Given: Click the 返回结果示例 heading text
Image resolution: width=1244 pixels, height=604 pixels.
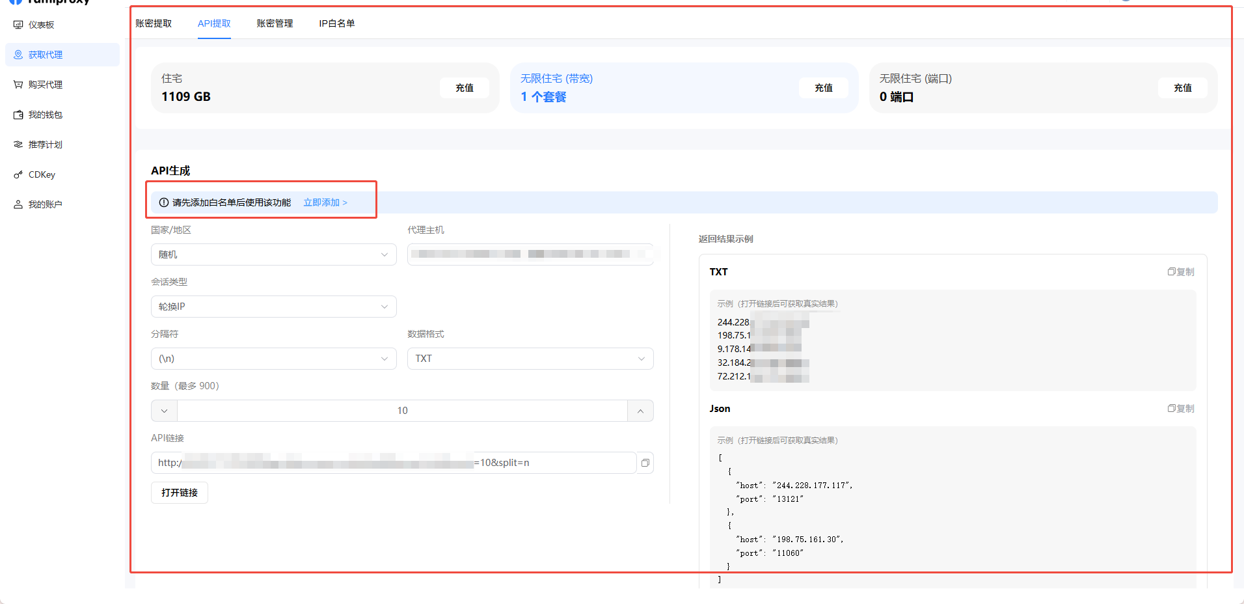Looking at the screenshot, I should click(x=726, y=239).
